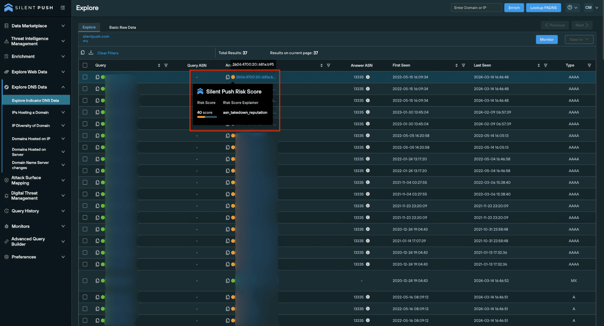
Task: Expand Domains Hosted on IP submenu
Action: 63,139
